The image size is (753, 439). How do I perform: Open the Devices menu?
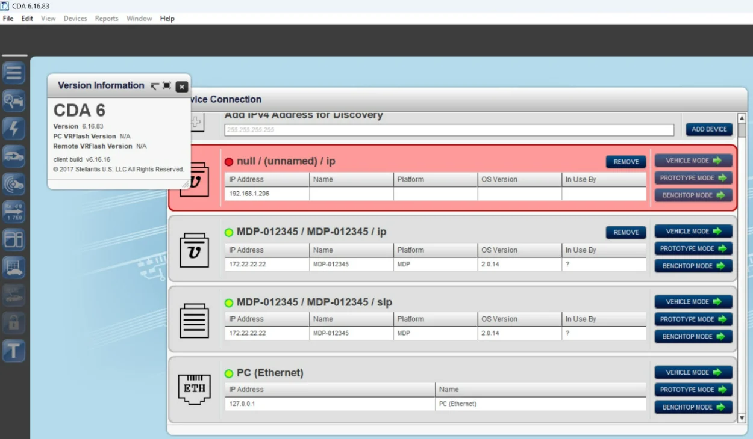tap(75, 19)
